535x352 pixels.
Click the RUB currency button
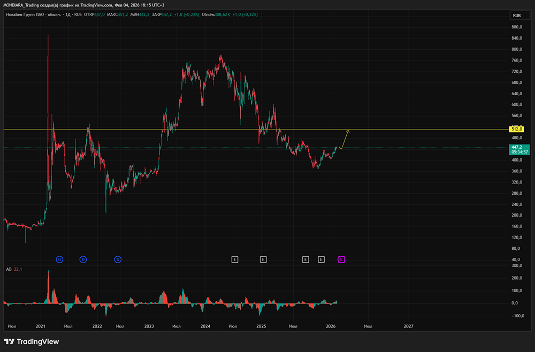point(520,16)
